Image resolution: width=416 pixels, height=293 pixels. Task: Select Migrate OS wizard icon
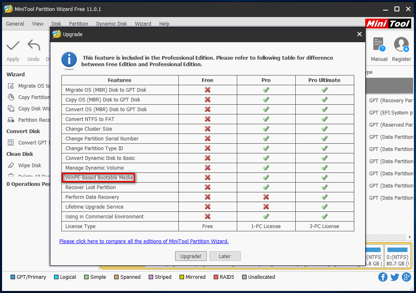click(11, 86)
